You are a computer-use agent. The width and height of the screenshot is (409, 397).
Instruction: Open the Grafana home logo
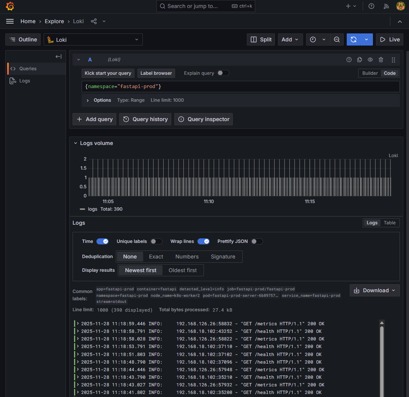click(9, 6)
